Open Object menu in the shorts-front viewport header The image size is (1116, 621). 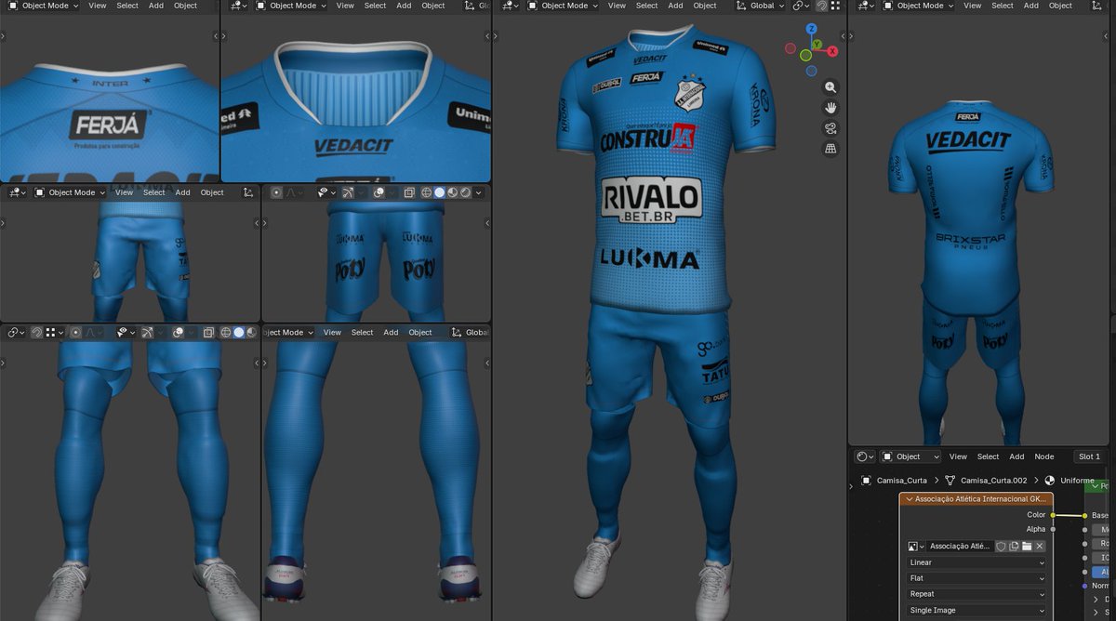[x=212, y=192]
